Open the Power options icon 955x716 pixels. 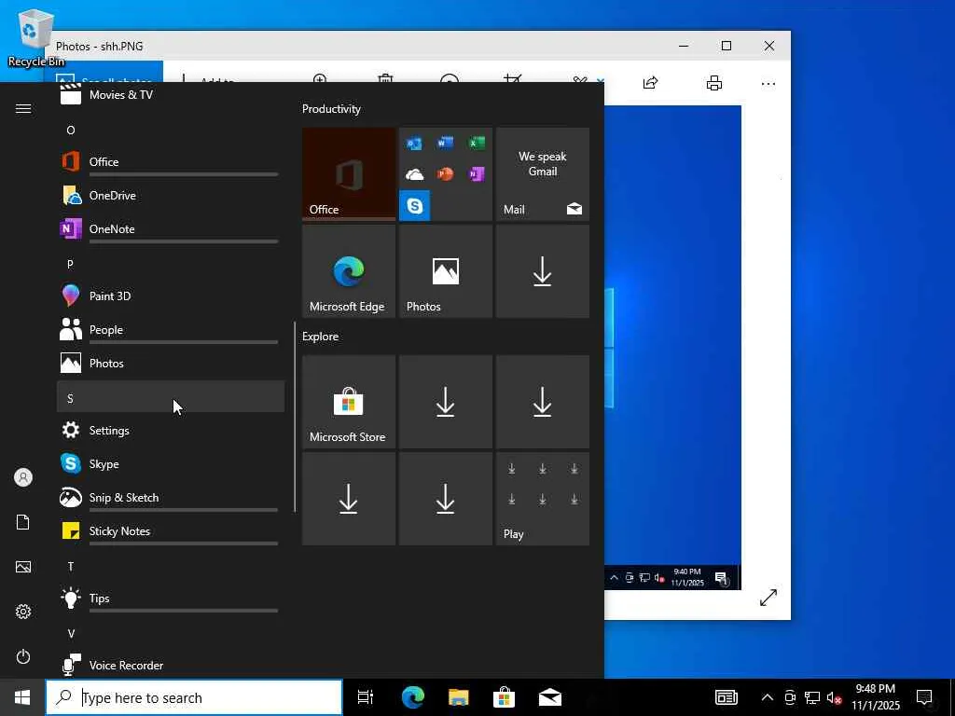pos(23,656)
